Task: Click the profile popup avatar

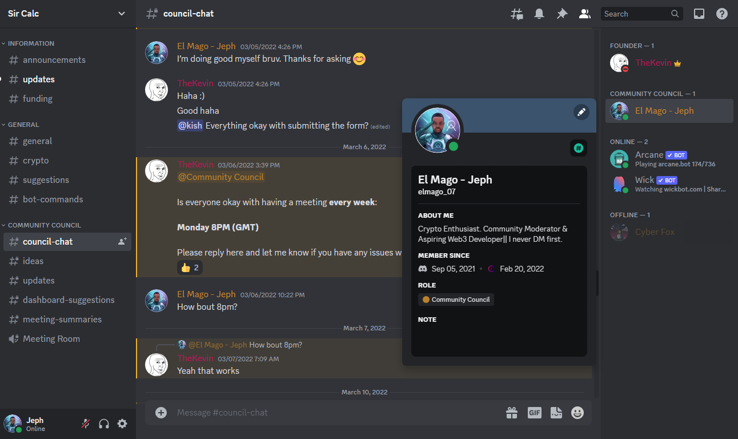Action: coord(439,129)
